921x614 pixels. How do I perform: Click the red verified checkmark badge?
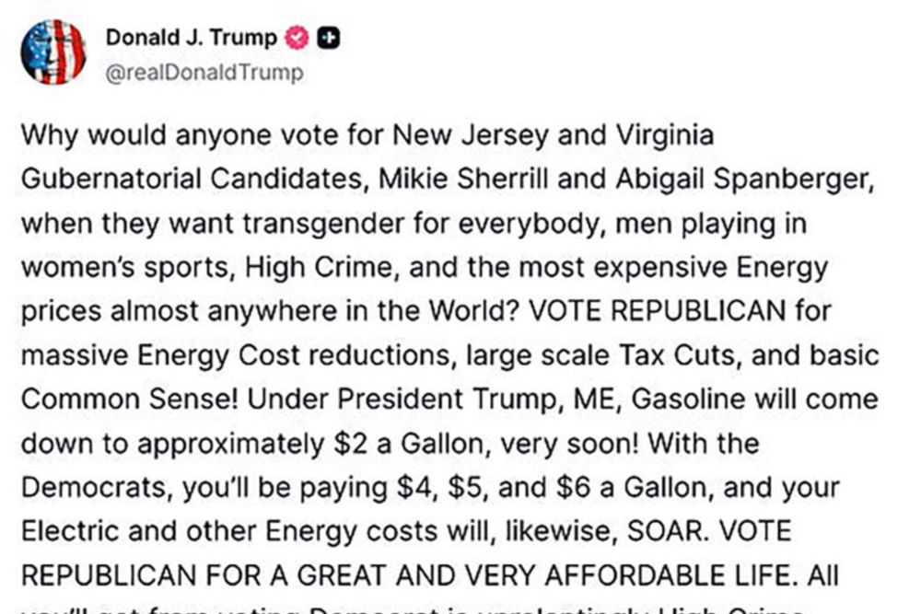point(297,38)
